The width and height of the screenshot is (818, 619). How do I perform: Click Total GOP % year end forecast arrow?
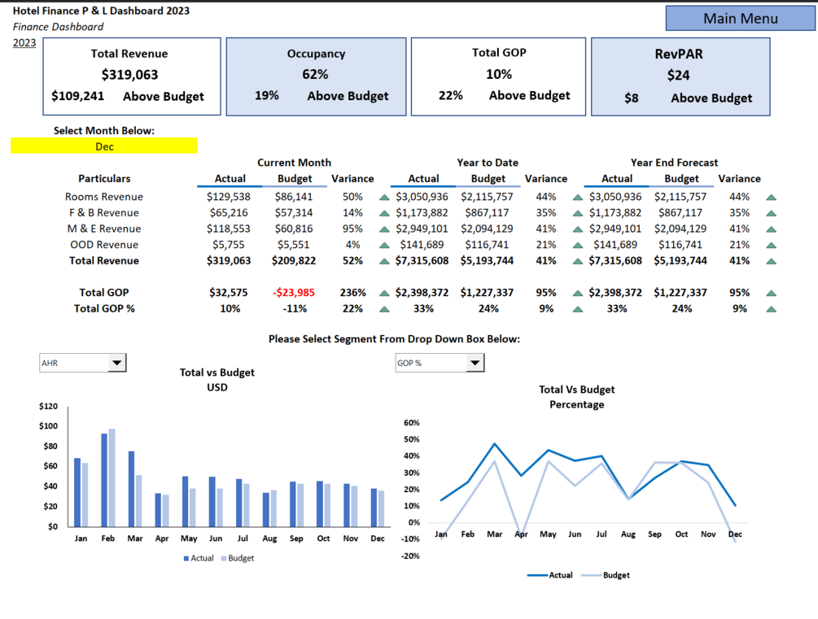[771, 309]
